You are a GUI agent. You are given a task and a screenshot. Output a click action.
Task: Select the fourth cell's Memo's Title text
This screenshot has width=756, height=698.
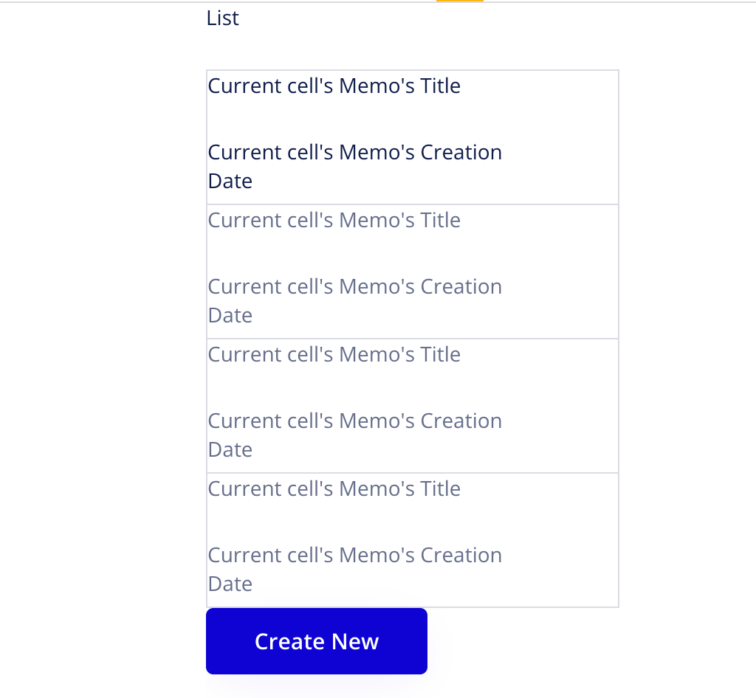334,489
